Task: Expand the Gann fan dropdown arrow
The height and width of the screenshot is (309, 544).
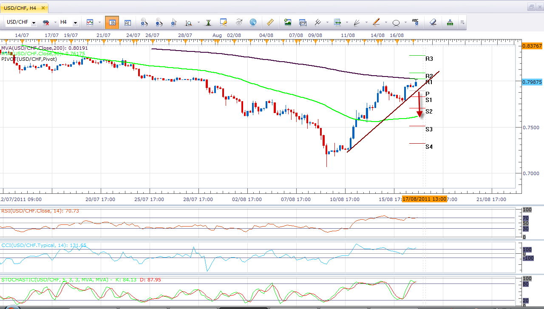Action: (366, 22)
